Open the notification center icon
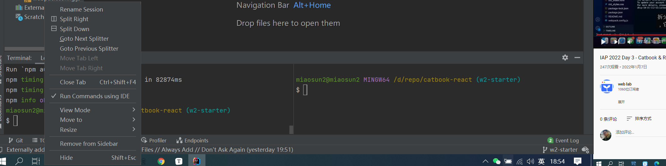Viewport: 666px width, 166px height. coord(578,161)
